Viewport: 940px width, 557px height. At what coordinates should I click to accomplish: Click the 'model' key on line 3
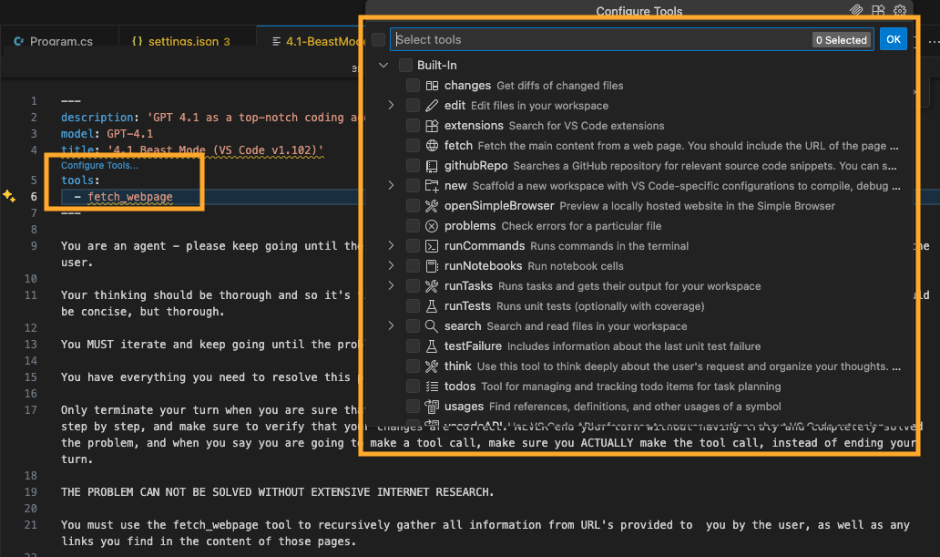pos(77,133)
